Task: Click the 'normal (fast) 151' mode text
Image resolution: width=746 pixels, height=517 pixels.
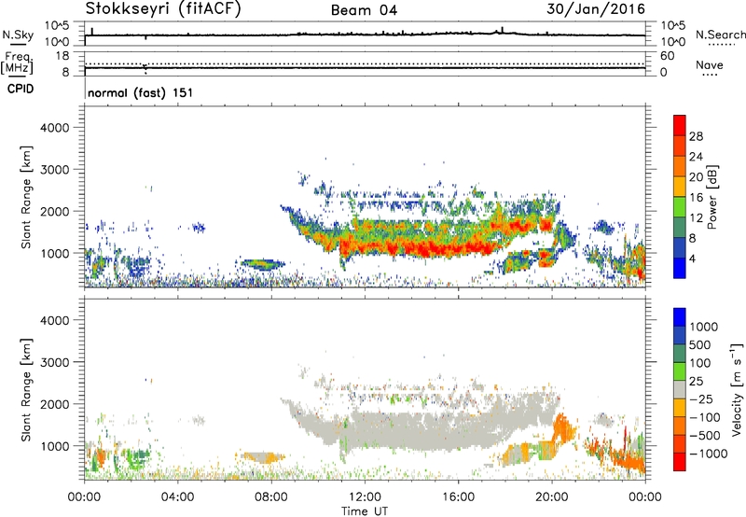Action: 141,92
